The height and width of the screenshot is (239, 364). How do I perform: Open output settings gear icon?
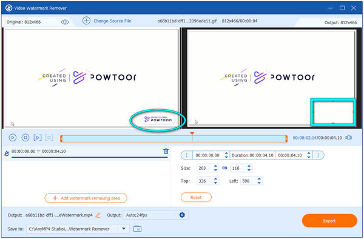pos(182,215)
